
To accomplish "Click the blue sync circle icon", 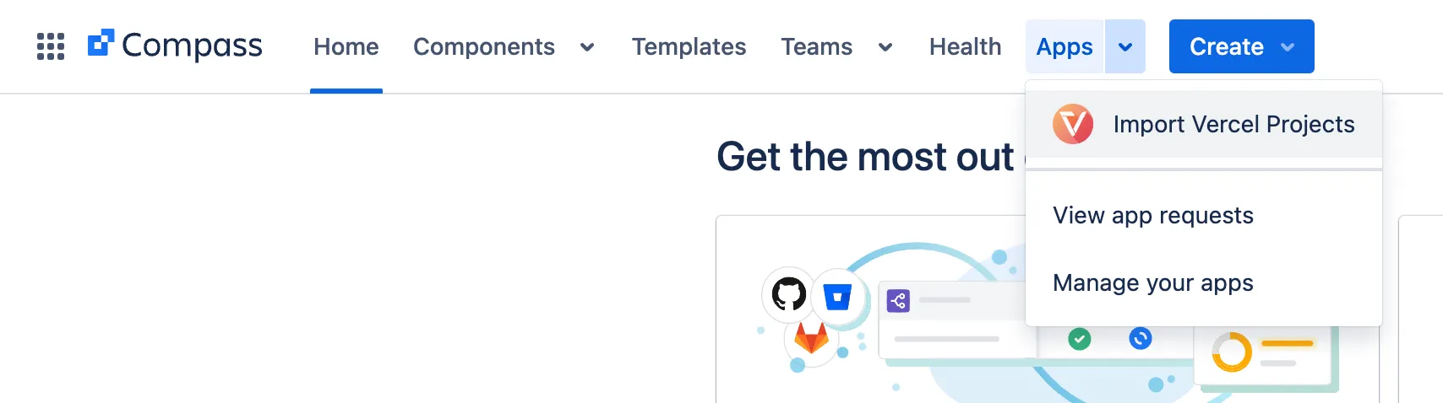I will [1141, 339].
